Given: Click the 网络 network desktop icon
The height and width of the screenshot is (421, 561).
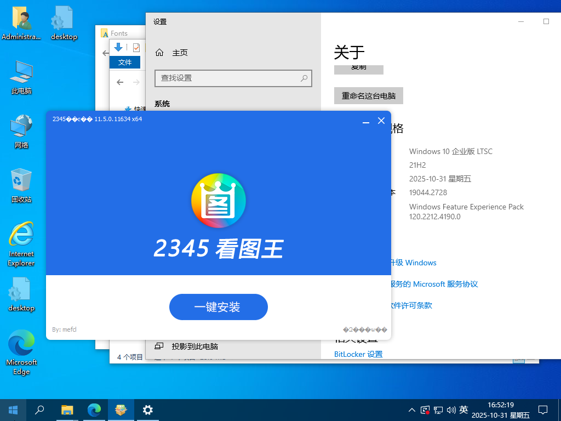Looking at the screenshot, I should click(x=21, y=131).
